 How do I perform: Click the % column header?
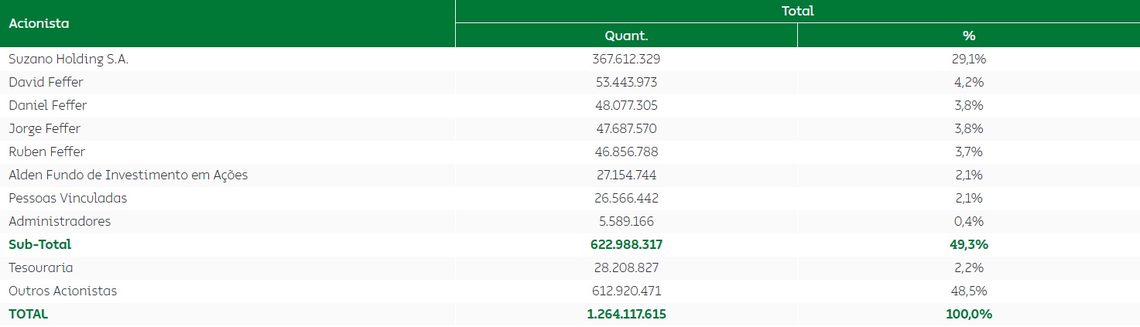pyautogui.click(x=968, y=36)
